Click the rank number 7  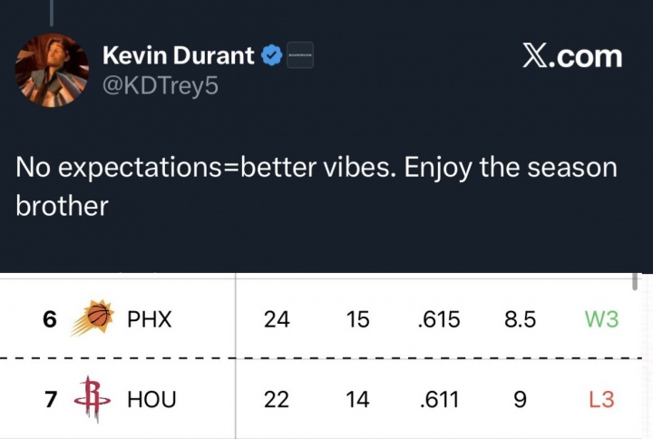pos(51,399)
